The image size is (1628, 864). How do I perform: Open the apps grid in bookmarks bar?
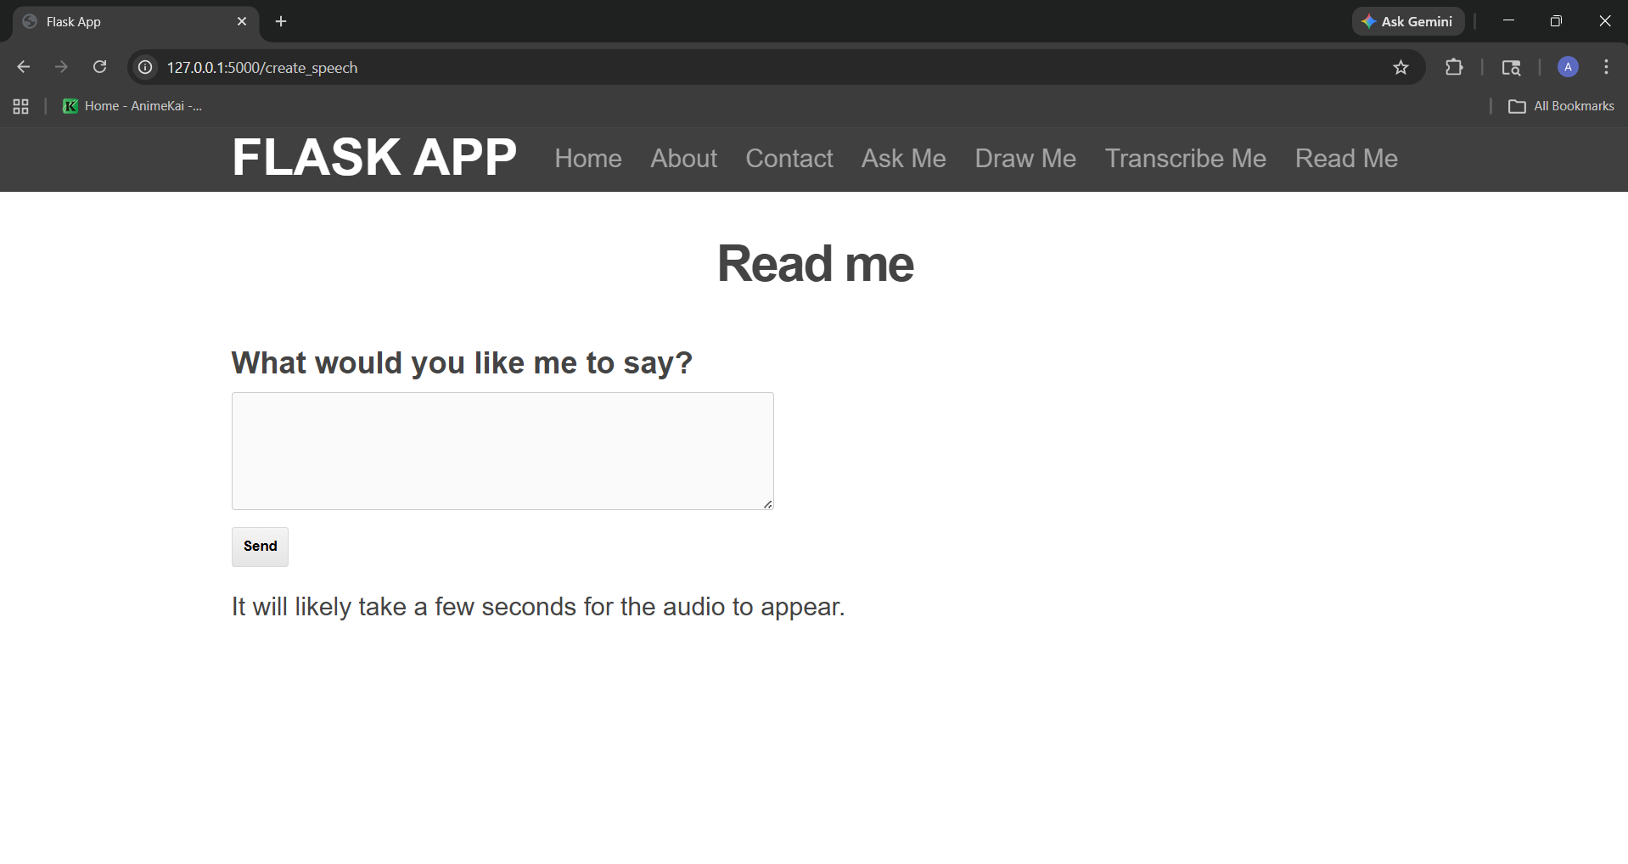[x=21, y=106]
